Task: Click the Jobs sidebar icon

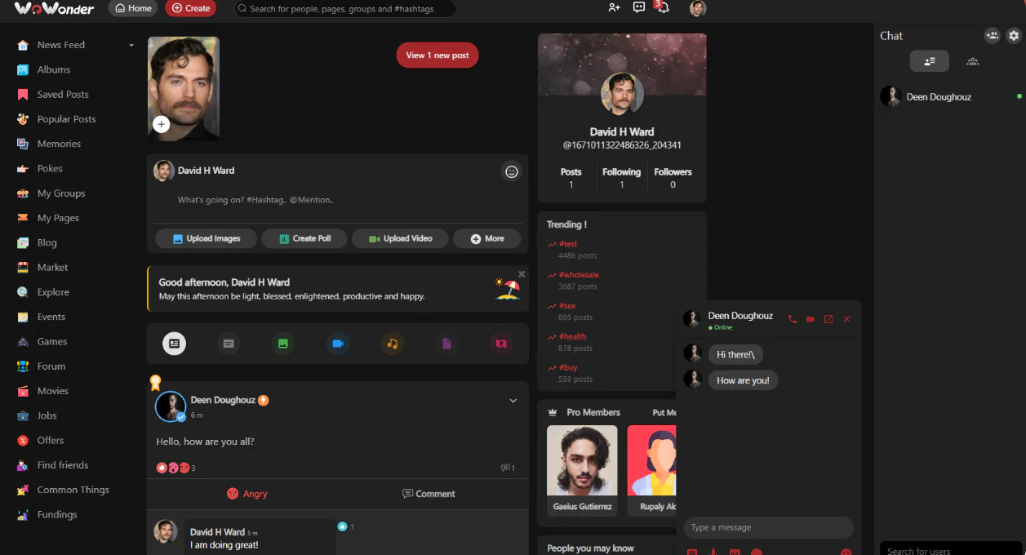Action: [x=23, y=416]
